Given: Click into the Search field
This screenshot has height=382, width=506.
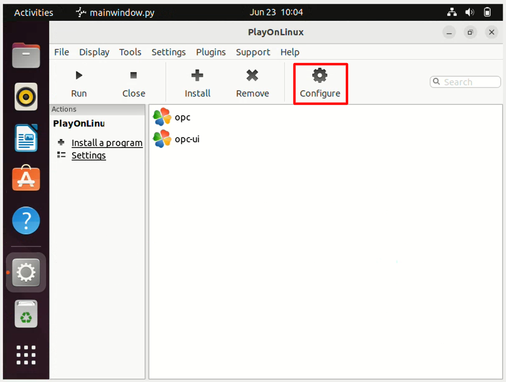Looking at the screenshot, I should (465, 82).
